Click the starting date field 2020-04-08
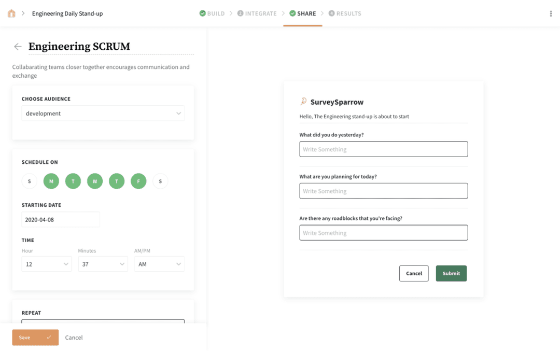This screenshot has height=351, width=560. click(61, 220)
